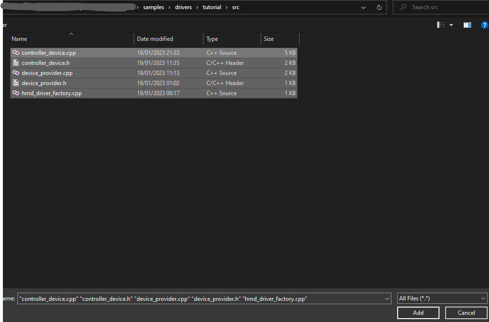489x322 pixels.
Task: Refresh the src folder listing
Action: (x=379, y=7)
